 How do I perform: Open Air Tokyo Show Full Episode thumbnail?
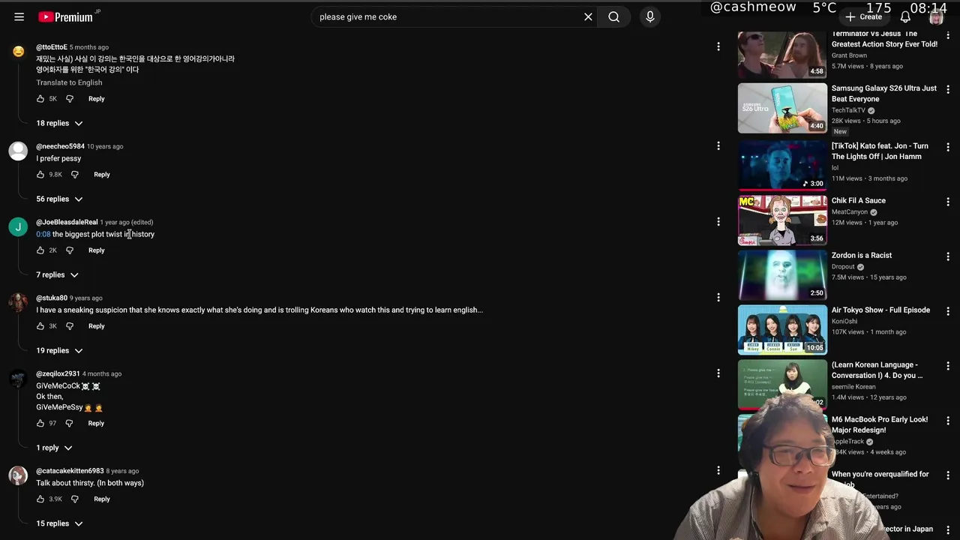(782, 330)
